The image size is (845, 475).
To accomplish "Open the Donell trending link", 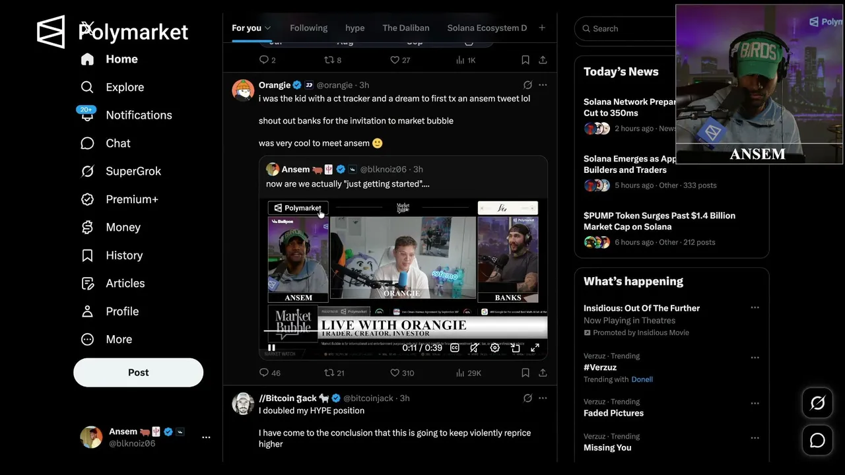I will pyautogui.click(x=642, y=379).
